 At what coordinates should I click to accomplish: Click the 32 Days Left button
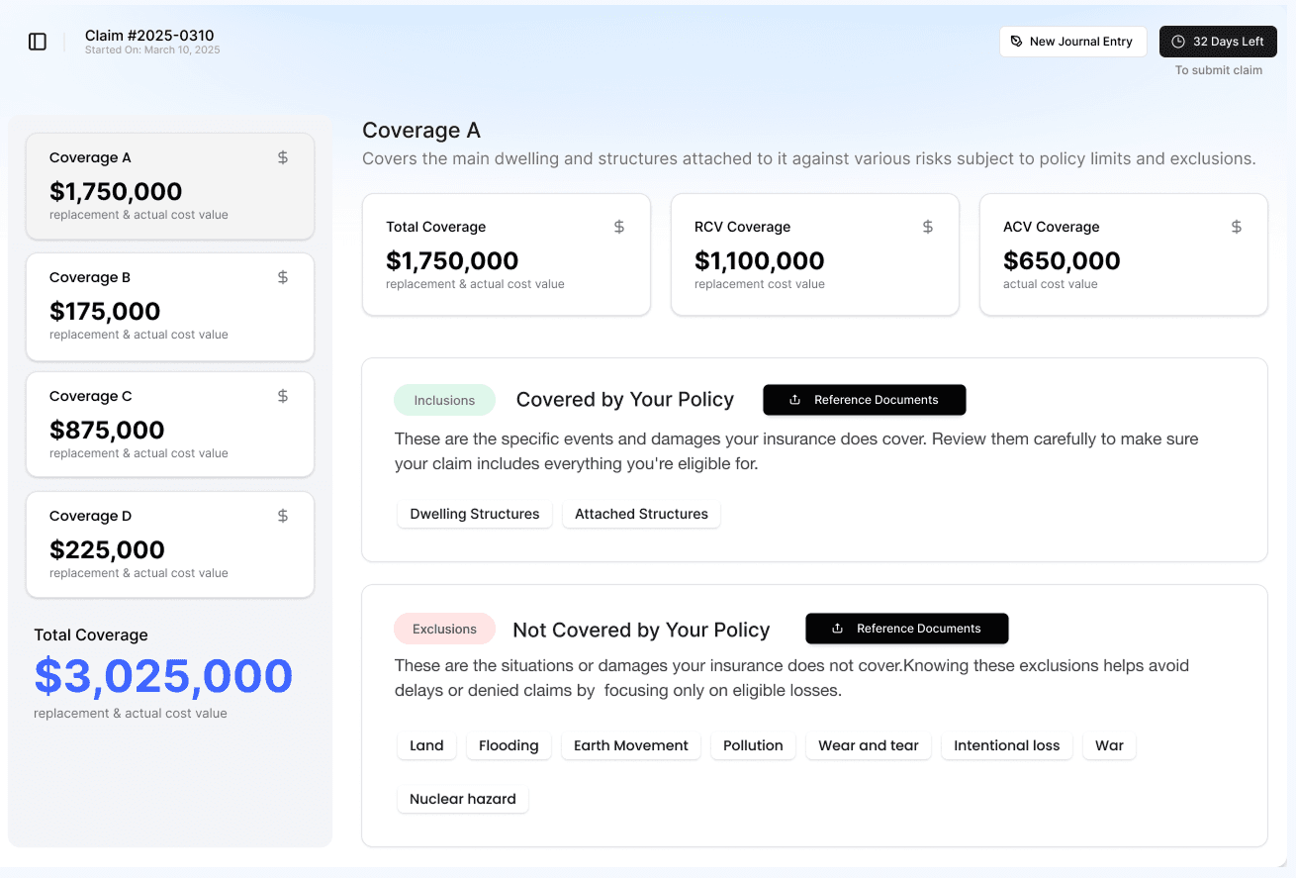pyautogui.click(x=1218, y=42)
